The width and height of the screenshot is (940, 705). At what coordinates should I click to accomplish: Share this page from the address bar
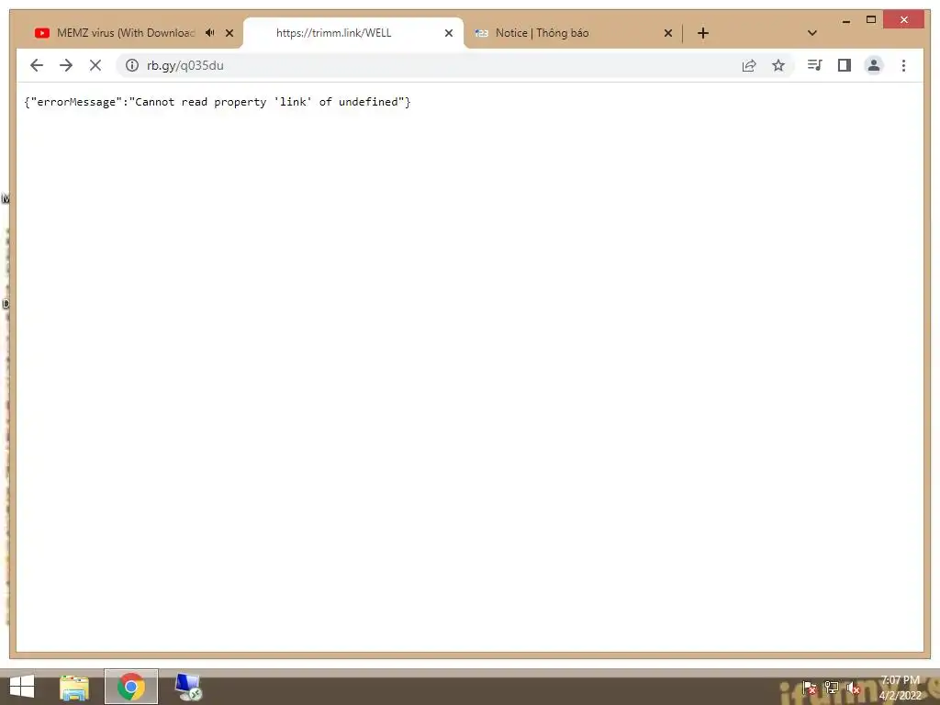(749, 65)
